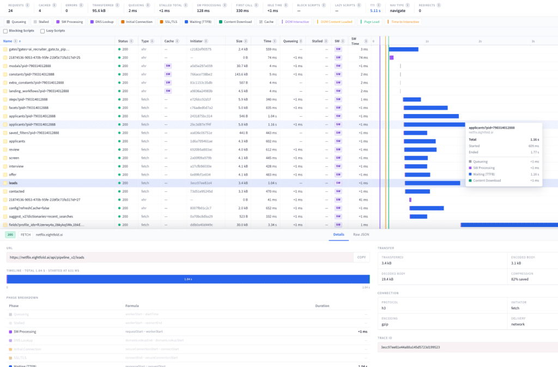Click the info icon beside NAV TYPE stat
Screen dimensions: 558x367
pos(408,5)
